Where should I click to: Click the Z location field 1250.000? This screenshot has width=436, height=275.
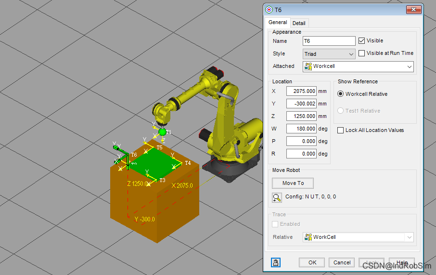tap(301, 116)
